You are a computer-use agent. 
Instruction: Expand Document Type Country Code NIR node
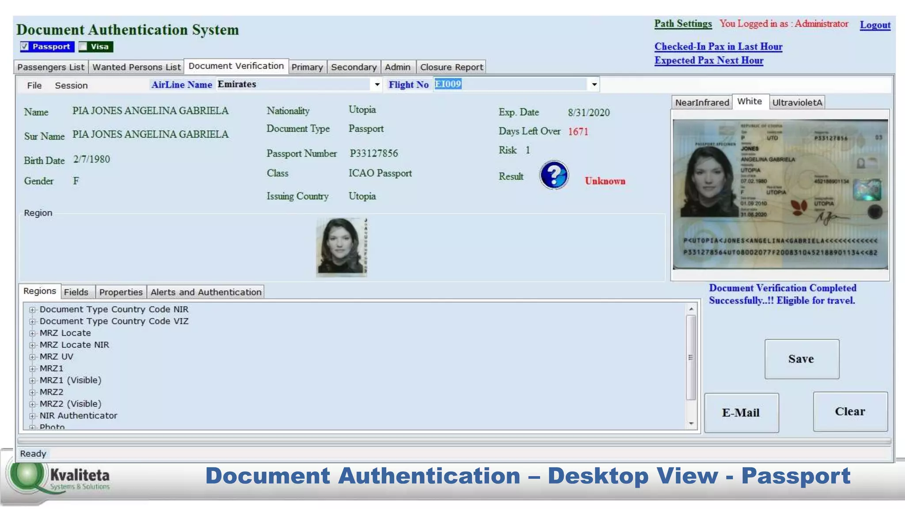click(x=32, y=310)
